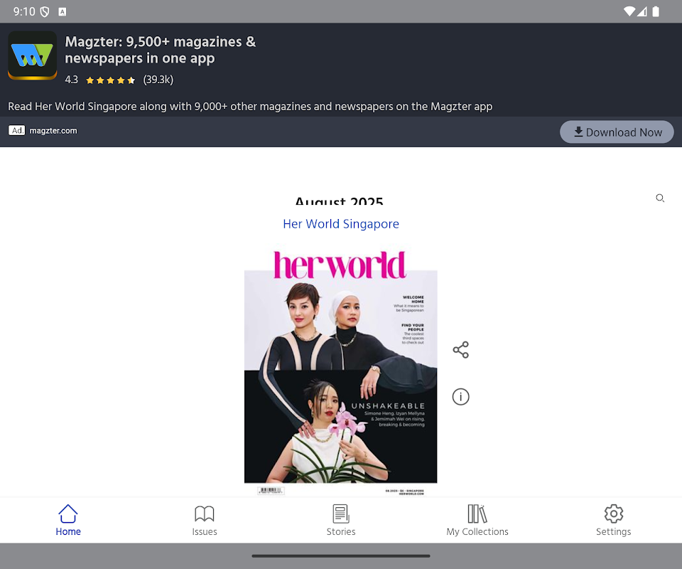Share the magazine with the share icon
The image size is (682, 569).
tap(460, 350)
